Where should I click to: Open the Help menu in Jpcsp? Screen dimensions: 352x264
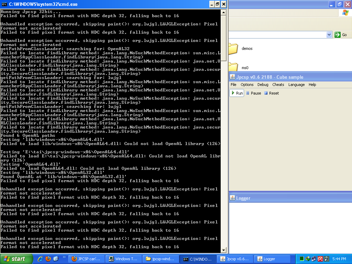(x=312, y=85)
